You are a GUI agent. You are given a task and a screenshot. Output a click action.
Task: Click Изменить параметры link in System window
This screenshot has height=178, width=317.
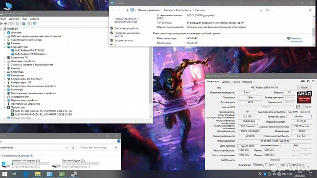[x=296, y=40]
